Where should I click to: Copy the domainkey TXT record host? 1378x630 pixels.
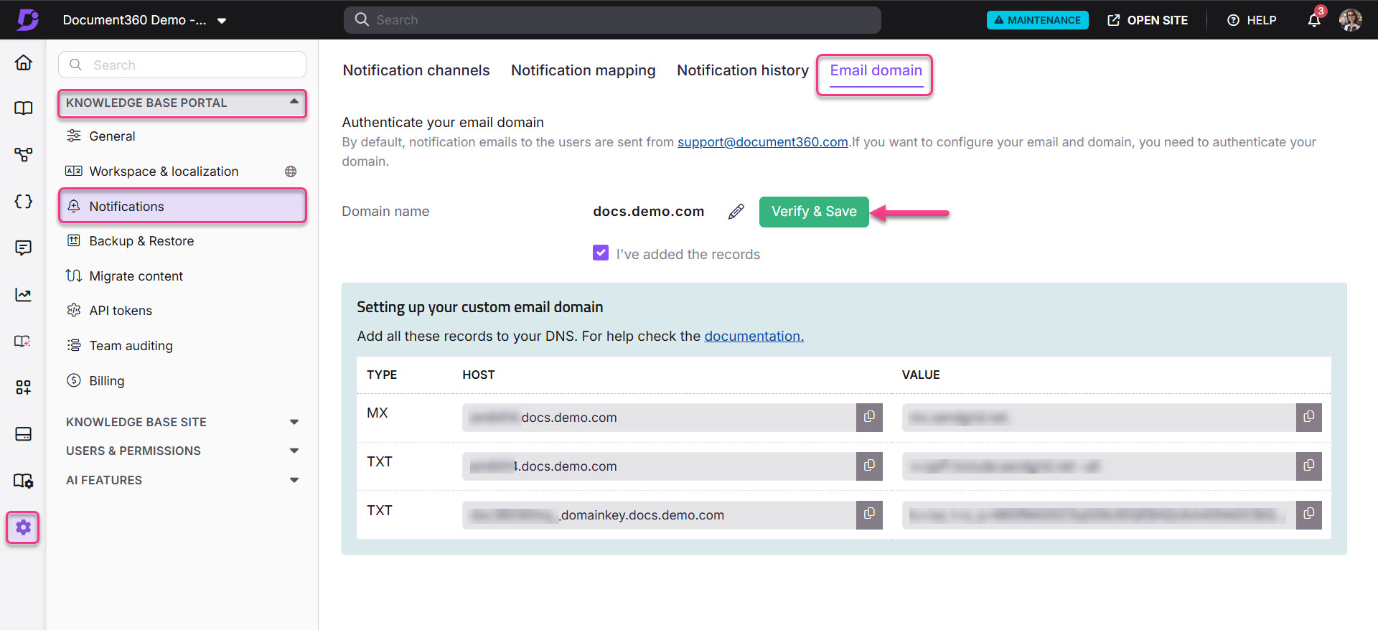pos(869,514)
